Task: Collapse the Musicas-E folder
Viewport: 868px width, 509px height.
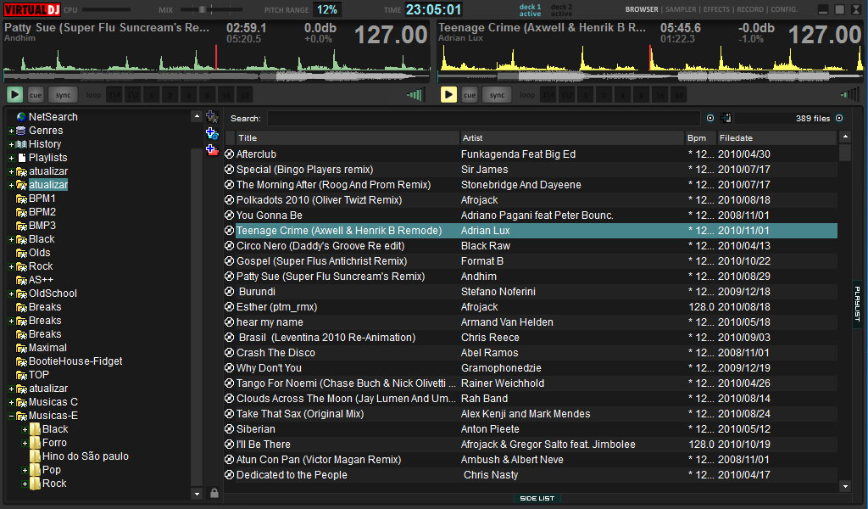Action: click(x=11, y=416)
